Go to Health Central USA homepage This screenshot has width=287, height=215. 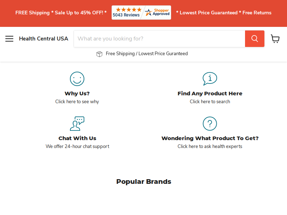[43, 39]
